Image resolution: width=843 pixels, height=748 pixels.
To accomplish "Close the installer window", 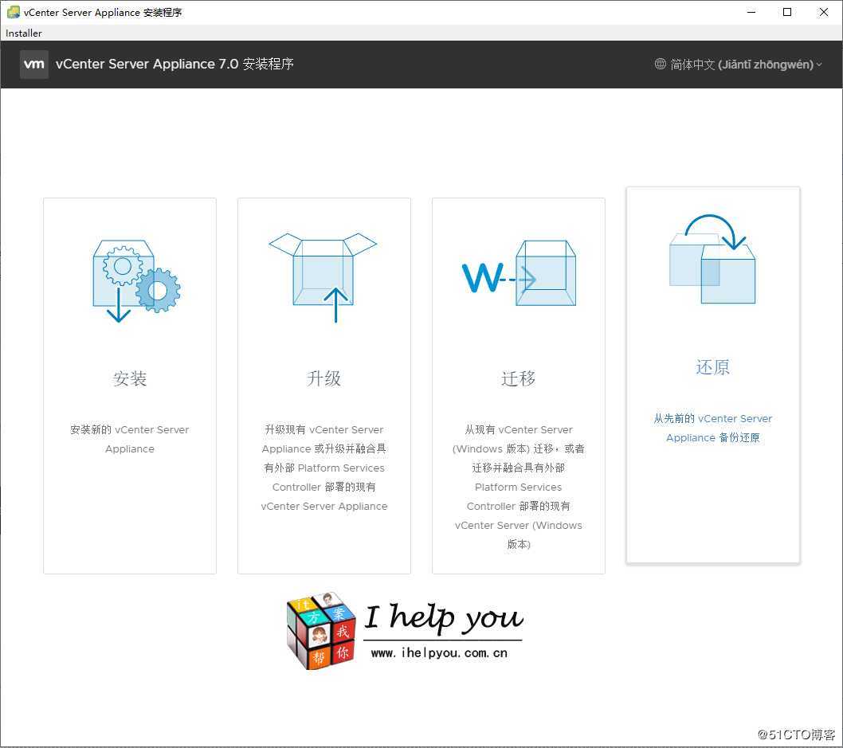I will pos(823,12).
